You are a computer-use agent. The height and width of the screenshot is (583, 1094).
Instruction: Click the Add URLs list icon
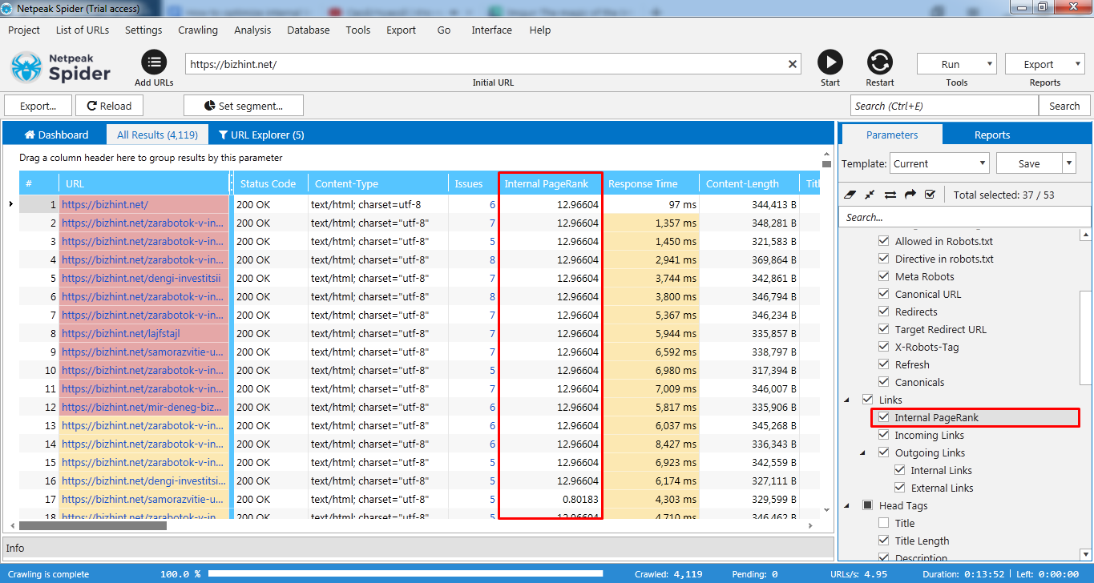(154, 62)
